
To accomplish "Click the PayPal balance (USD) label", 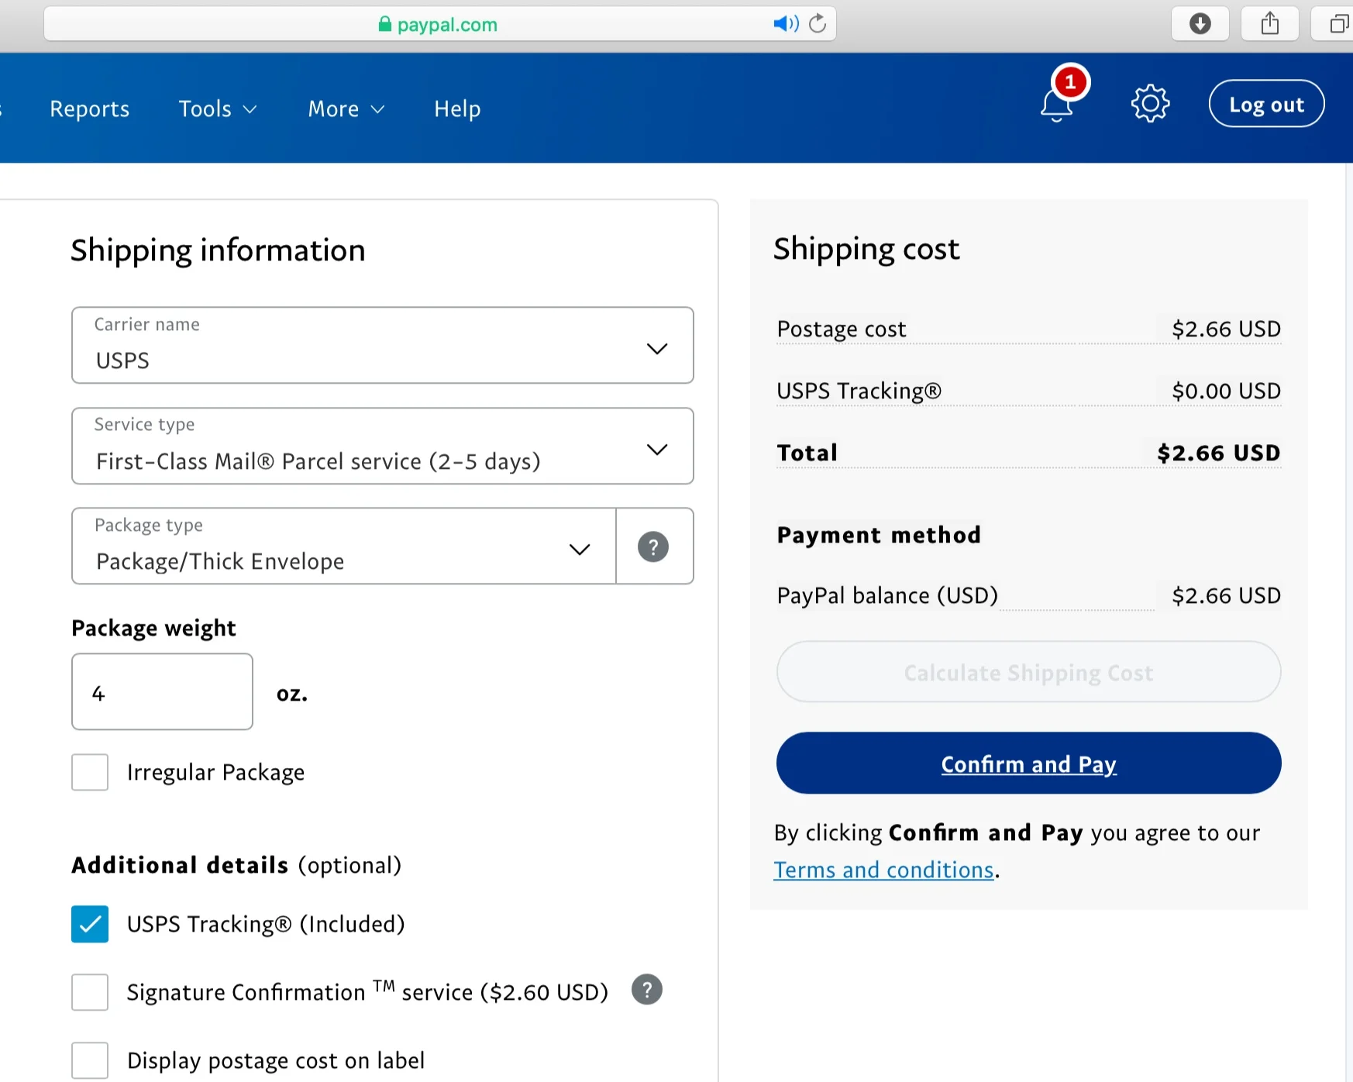I will click(x=887, y=595).
